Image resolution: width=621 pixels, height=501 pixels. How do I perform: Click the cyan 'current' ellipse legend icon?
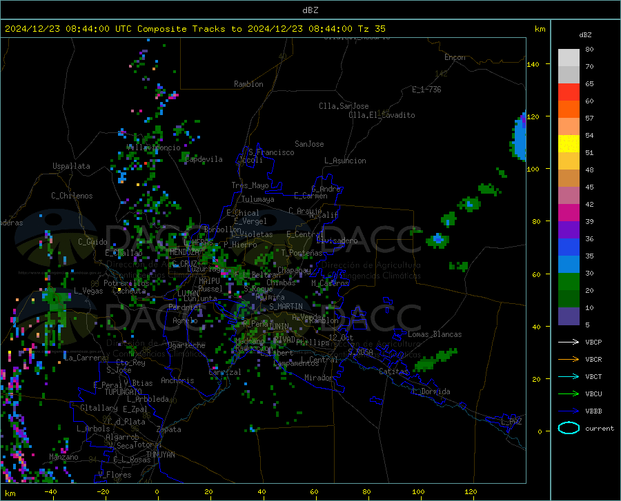[569, 428]
